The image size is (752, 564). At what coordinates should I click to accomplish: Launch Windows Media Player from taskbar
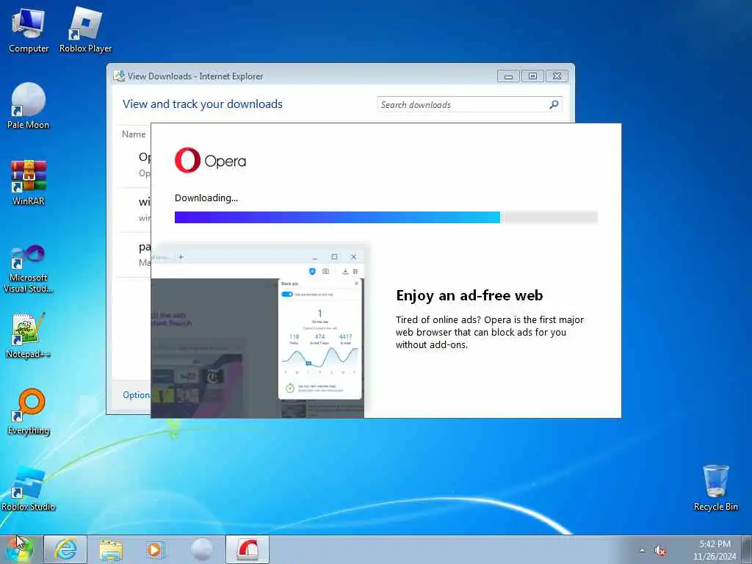click(x=156, y=549)
